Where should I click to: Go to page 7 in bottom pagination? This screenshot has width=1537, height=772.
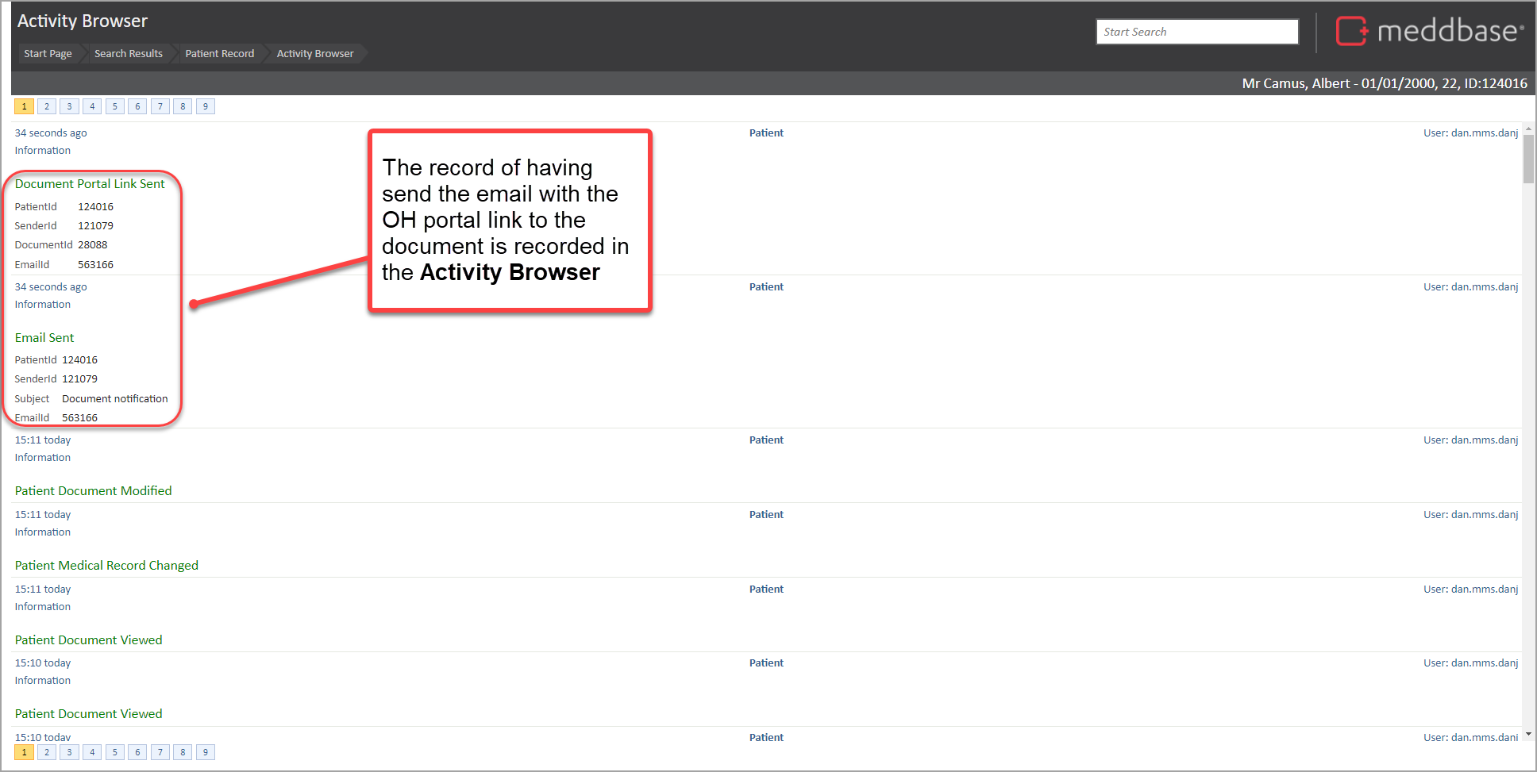[160, 752]
